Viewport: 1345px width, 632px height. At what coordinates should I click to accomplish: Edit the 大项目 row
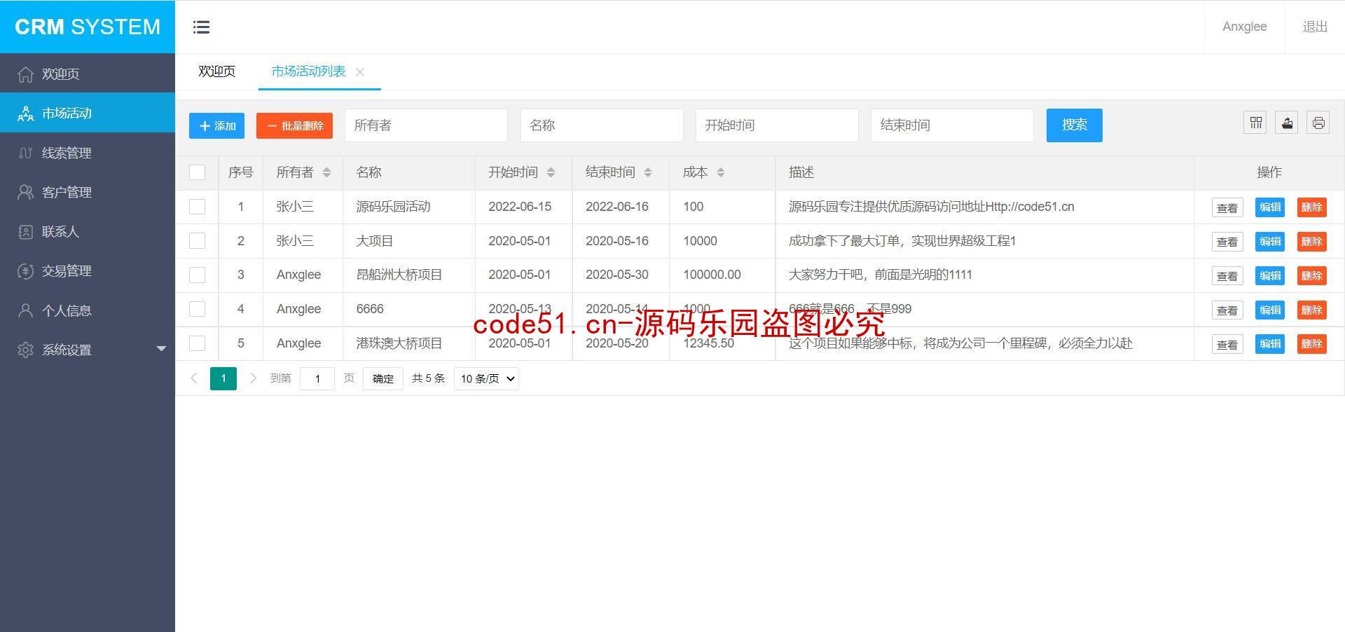pyautogui.click(x=1269, y=242)
